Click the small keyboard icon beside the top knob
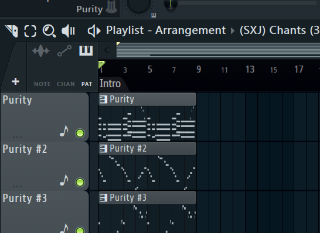The image size is (320, 233). point(154,15)
